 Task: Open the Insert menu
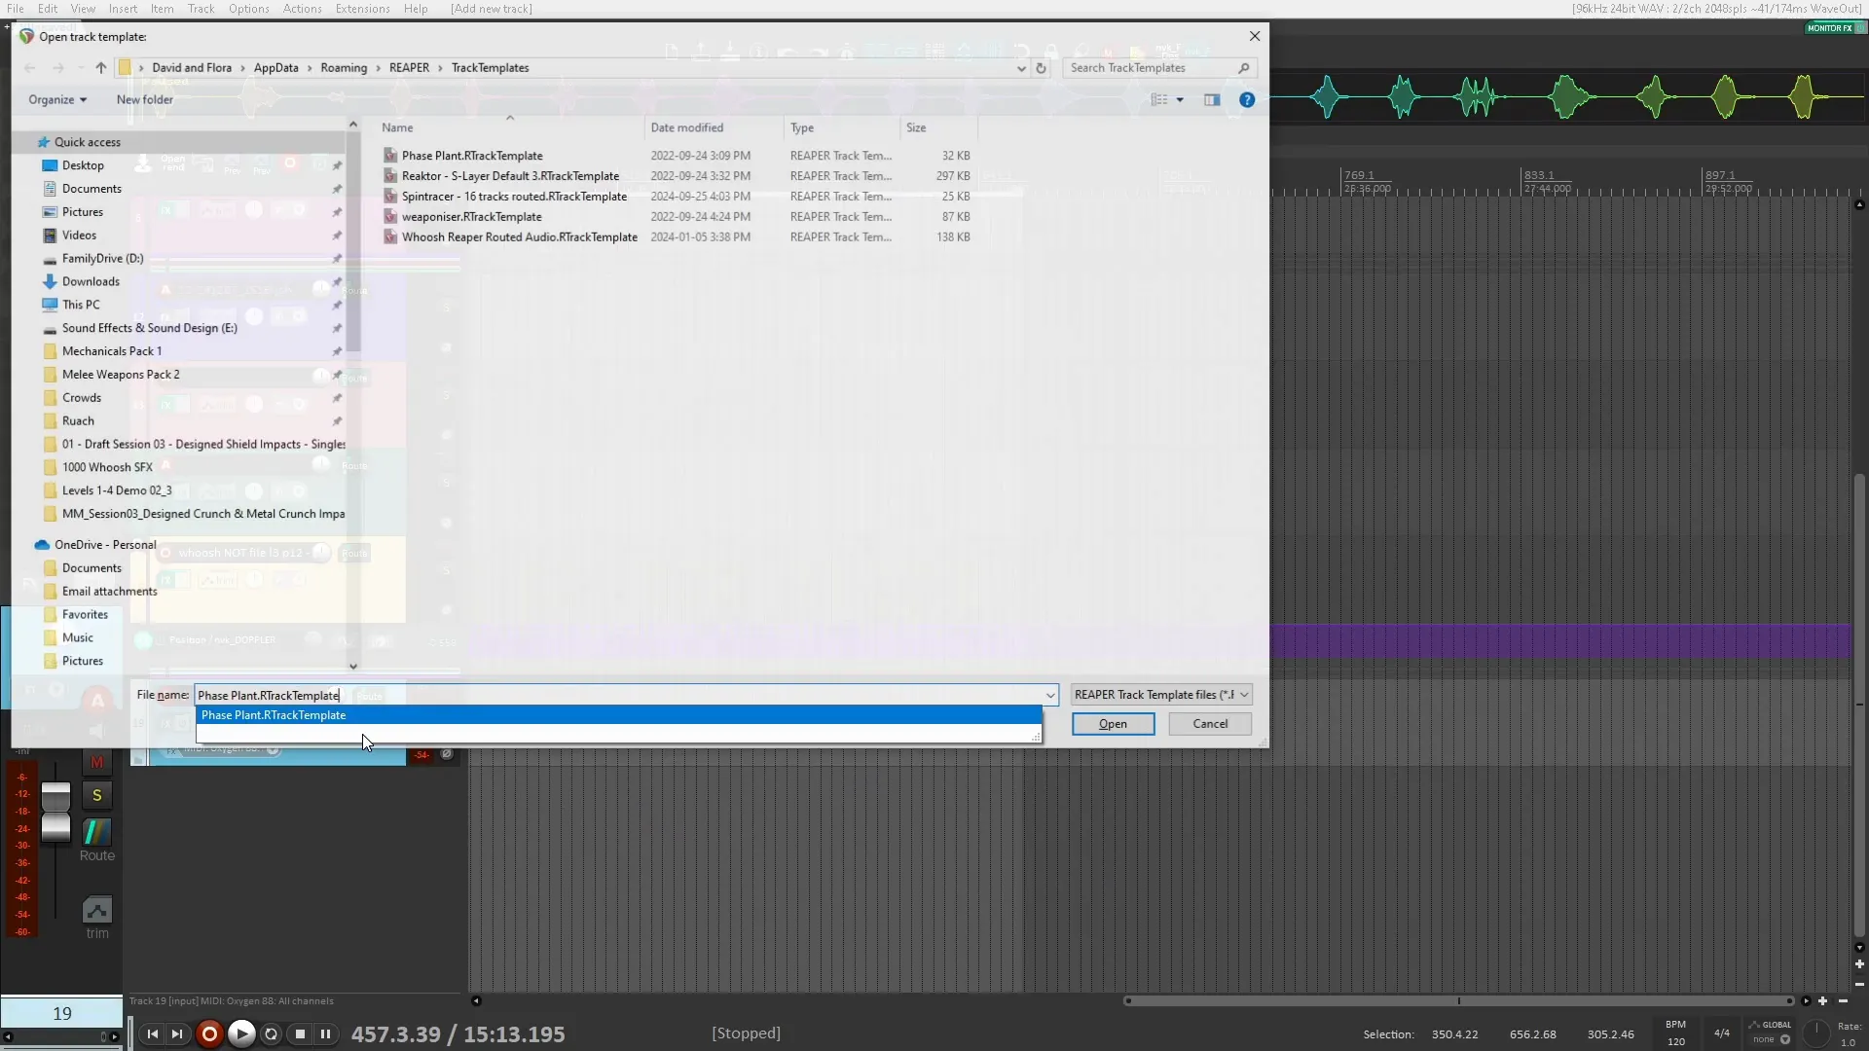(123, 9)
